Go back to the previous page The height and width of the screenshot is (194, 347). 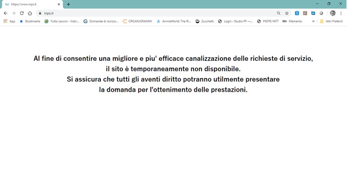coord(5,13)
